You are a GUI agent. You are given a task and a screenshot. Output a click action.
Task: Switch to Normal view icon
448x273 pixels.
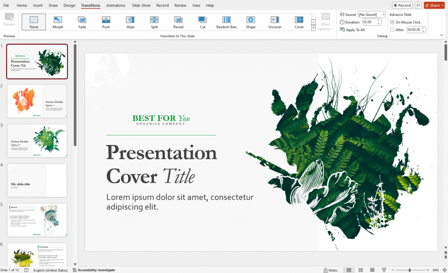tap(349, 270)
